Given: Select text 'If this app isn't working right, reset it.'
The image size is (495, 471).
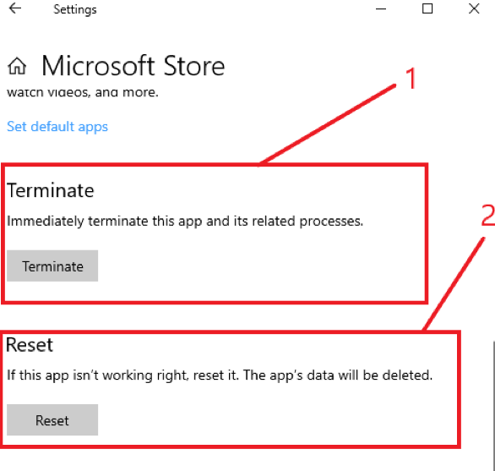Looking at the screenshot, I should click(123, 375).
